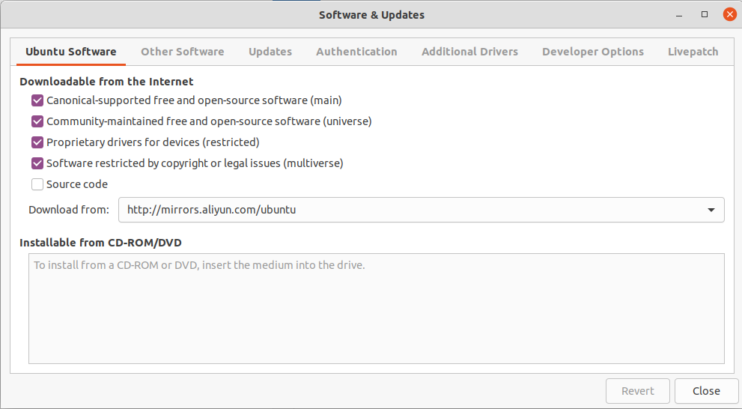Select the Authentication tab

click(x=356, y=52)
